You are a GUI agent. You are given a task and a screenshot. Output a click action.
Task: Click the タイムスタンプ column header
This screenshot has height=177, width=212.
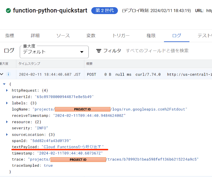click(x=29, y=64)
